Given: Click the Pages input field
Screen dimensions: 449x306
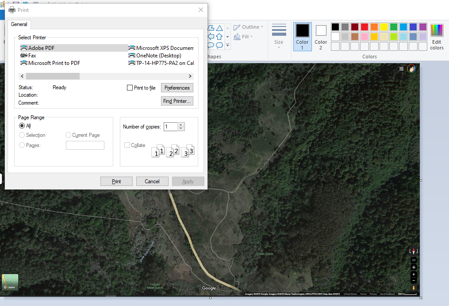Looking at the screenshot, I should point(85,145).
